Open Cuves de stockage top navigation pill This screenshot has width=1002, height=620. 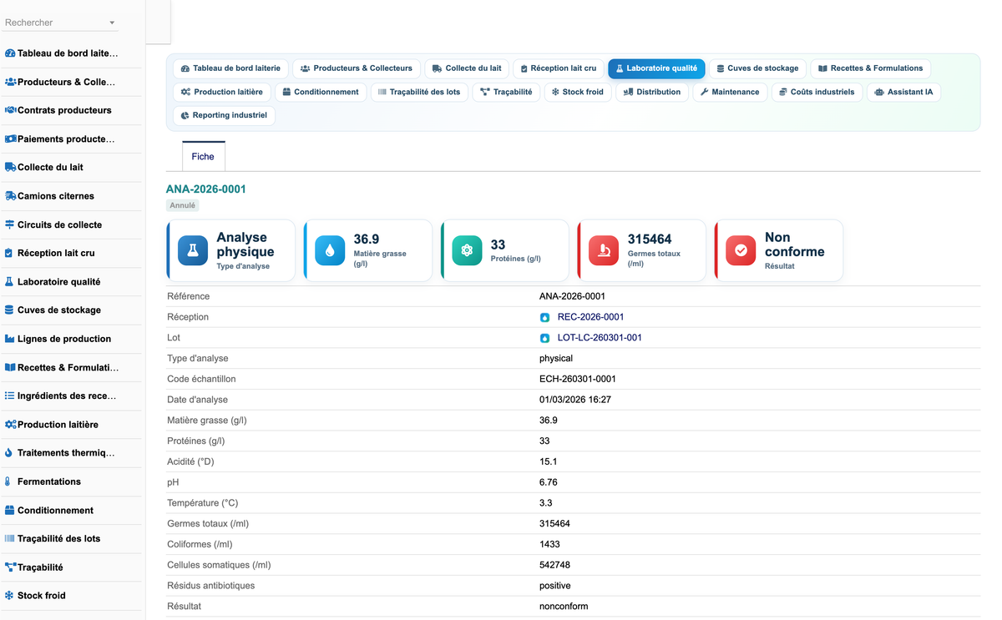tap(758, 68)
